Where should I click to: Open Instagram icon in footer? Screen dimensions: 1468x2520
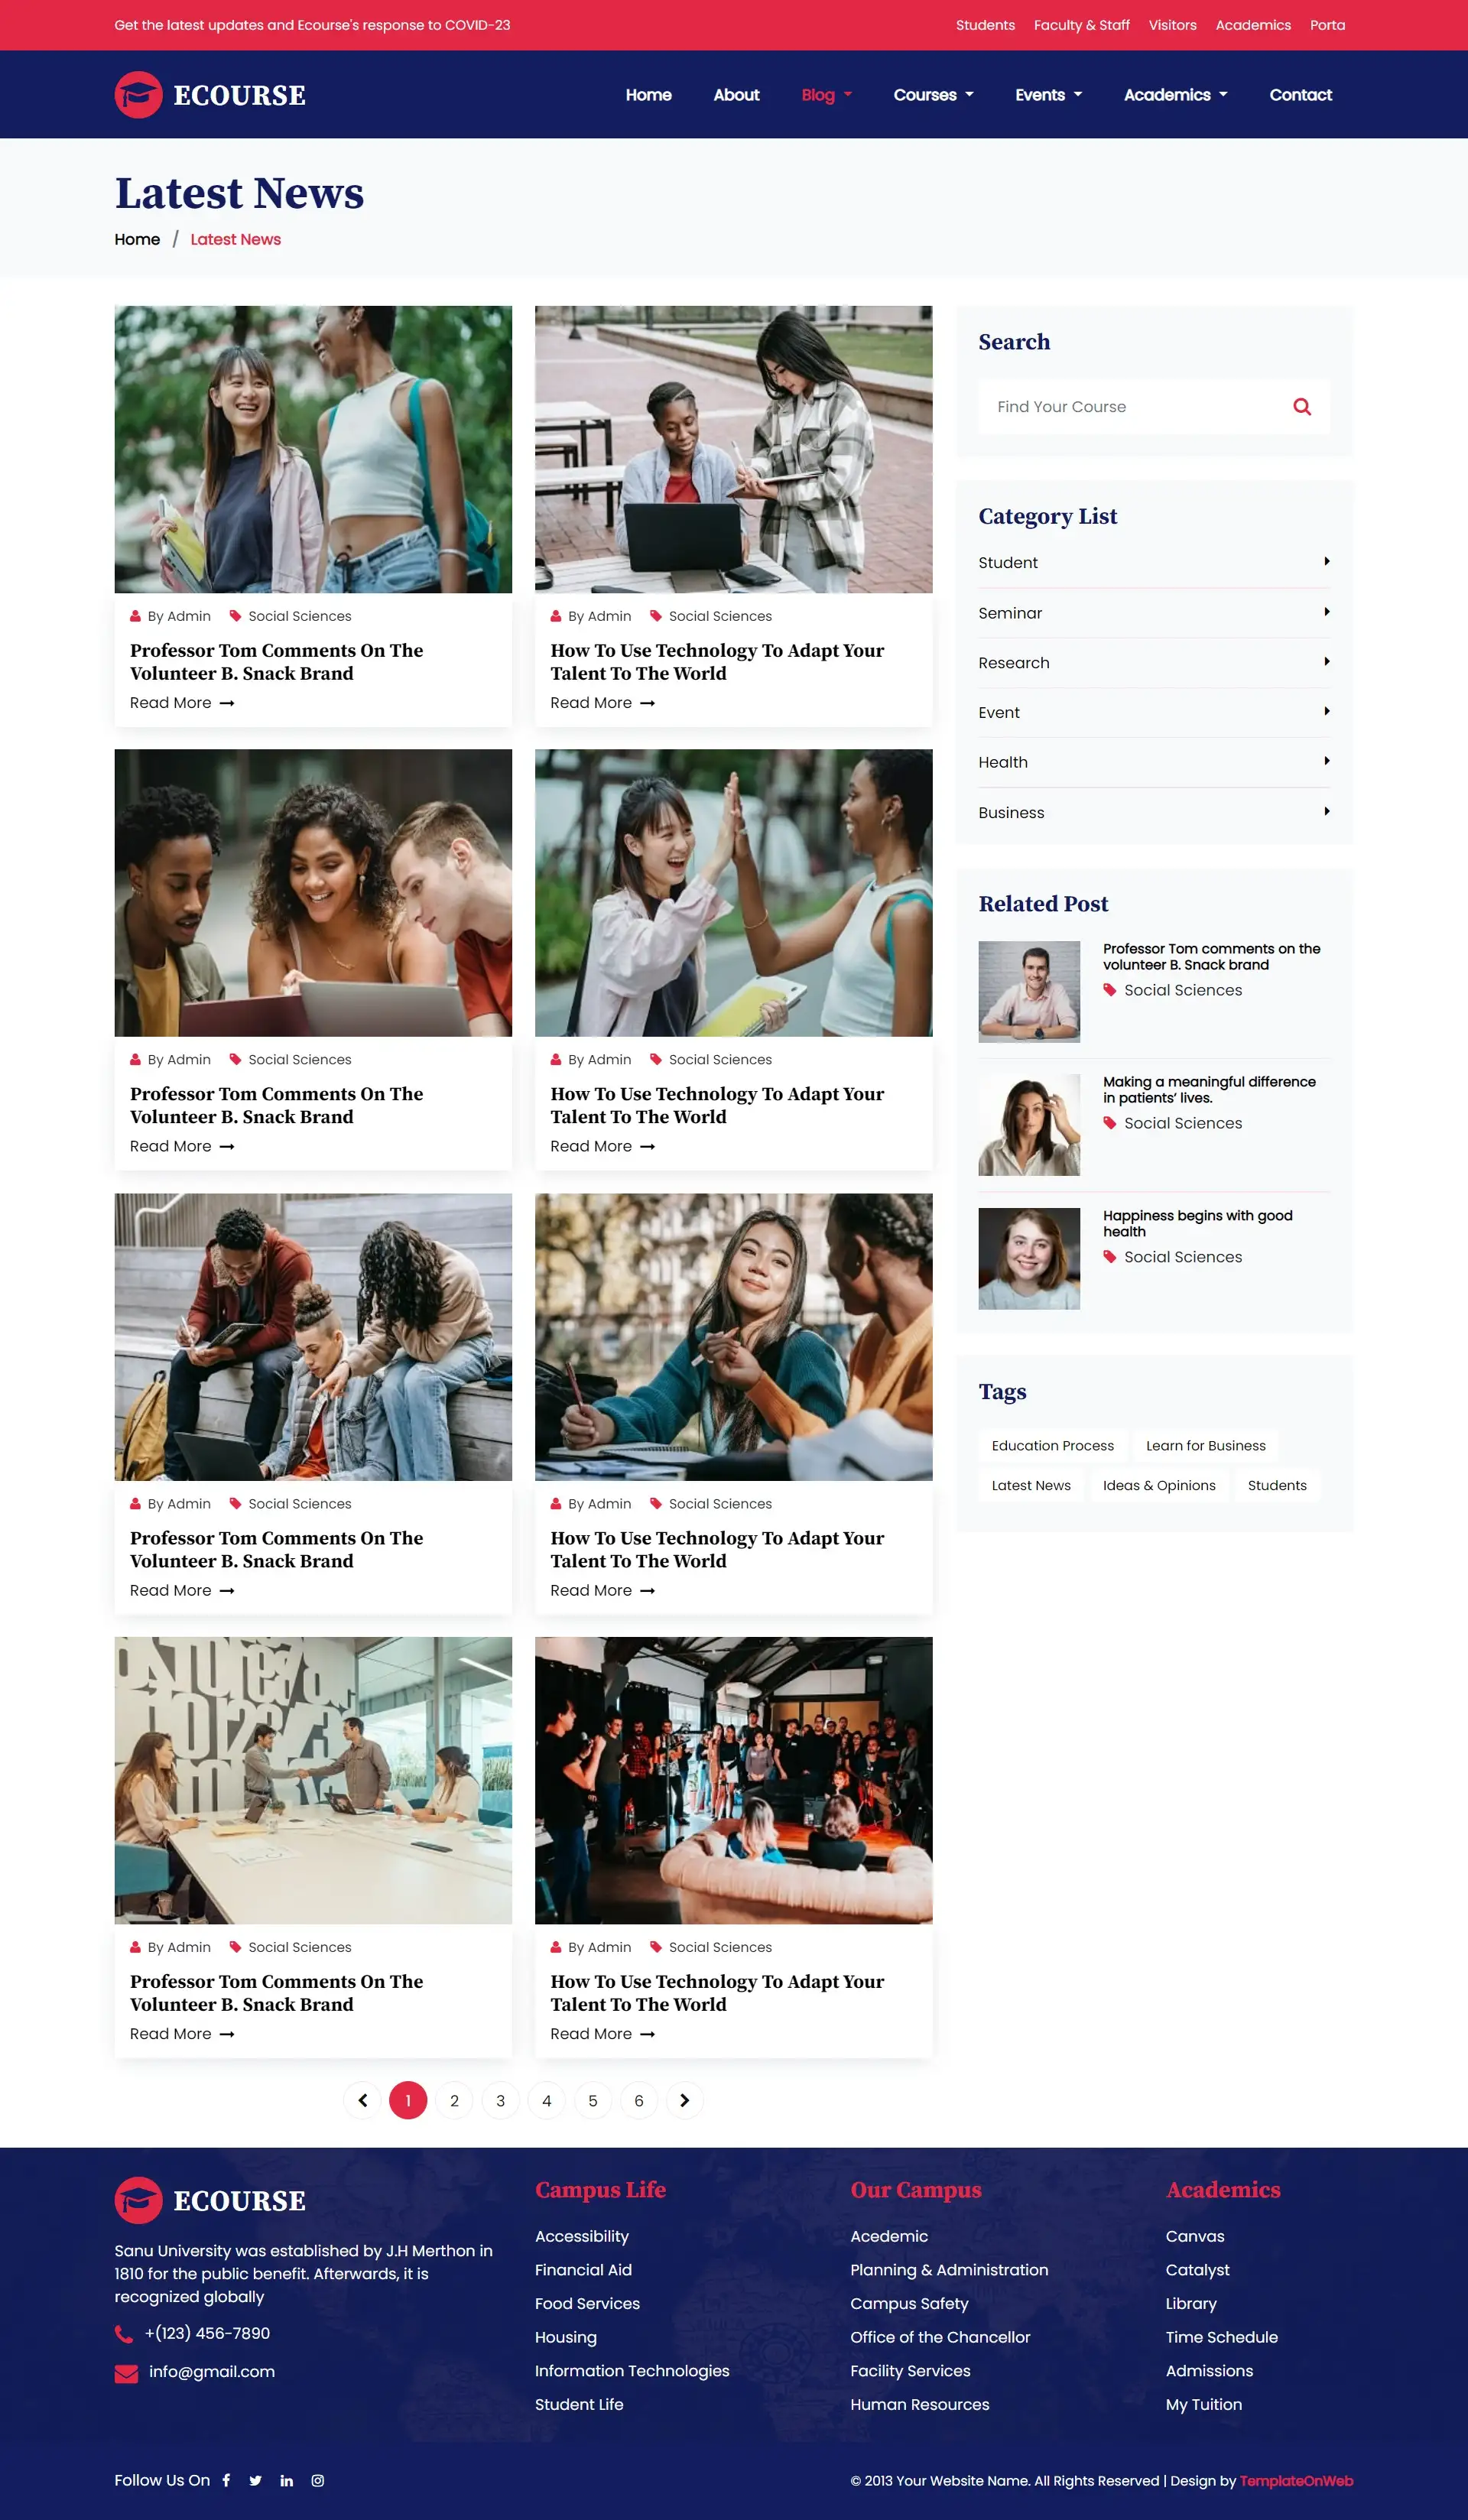click(318, 2480)
